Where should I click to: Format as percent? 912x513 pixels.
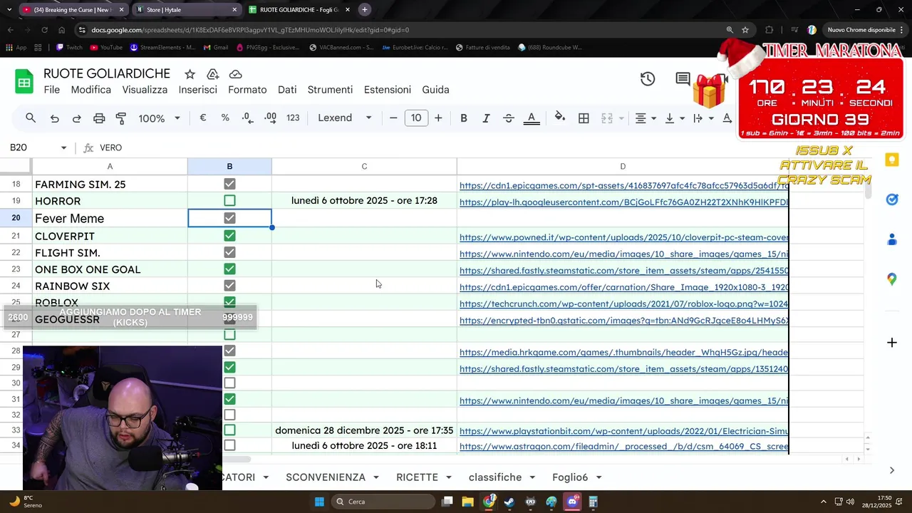(x=225, y=118)
